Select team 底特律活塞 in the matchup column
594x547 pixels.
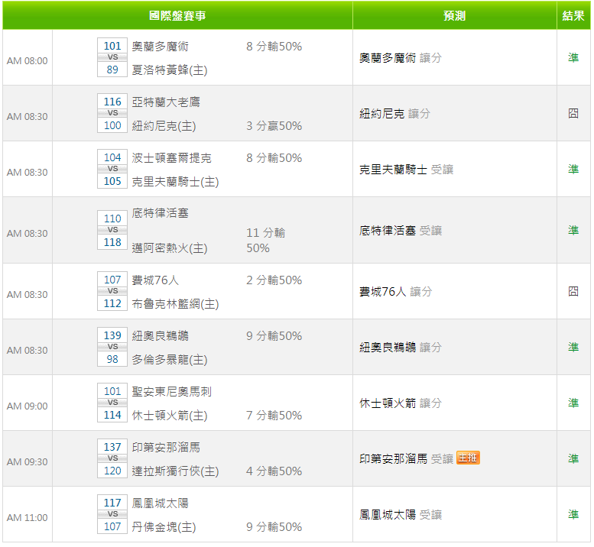(160, 213)
